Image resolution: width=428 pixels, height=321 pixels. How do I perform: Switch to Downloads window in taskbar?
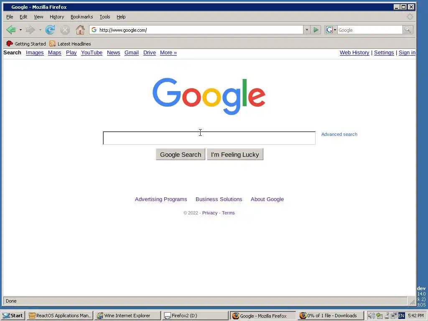coord(331,316)
